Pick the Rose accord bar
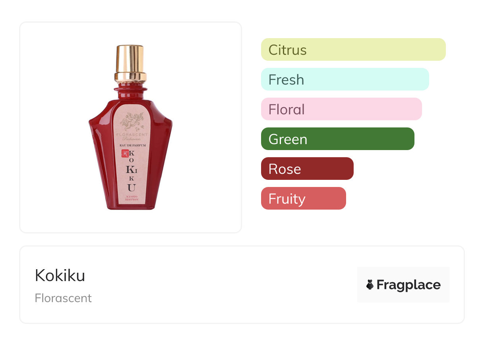The height and width of the screenshot is (343, 484). (307, 169)
